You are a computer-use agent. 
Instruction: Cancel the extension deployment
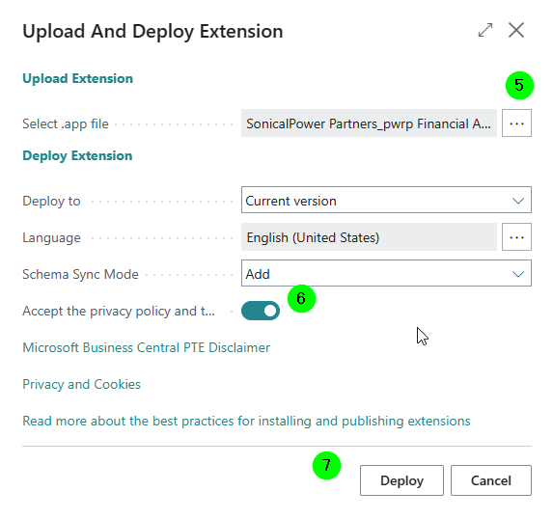[x=491, y=480]
